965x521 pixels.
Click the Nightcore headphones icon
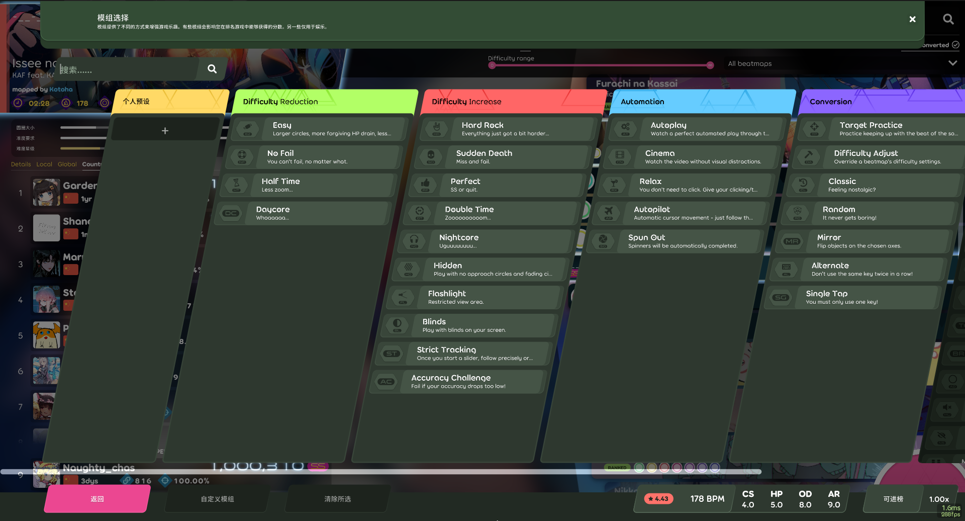point(414,241)
